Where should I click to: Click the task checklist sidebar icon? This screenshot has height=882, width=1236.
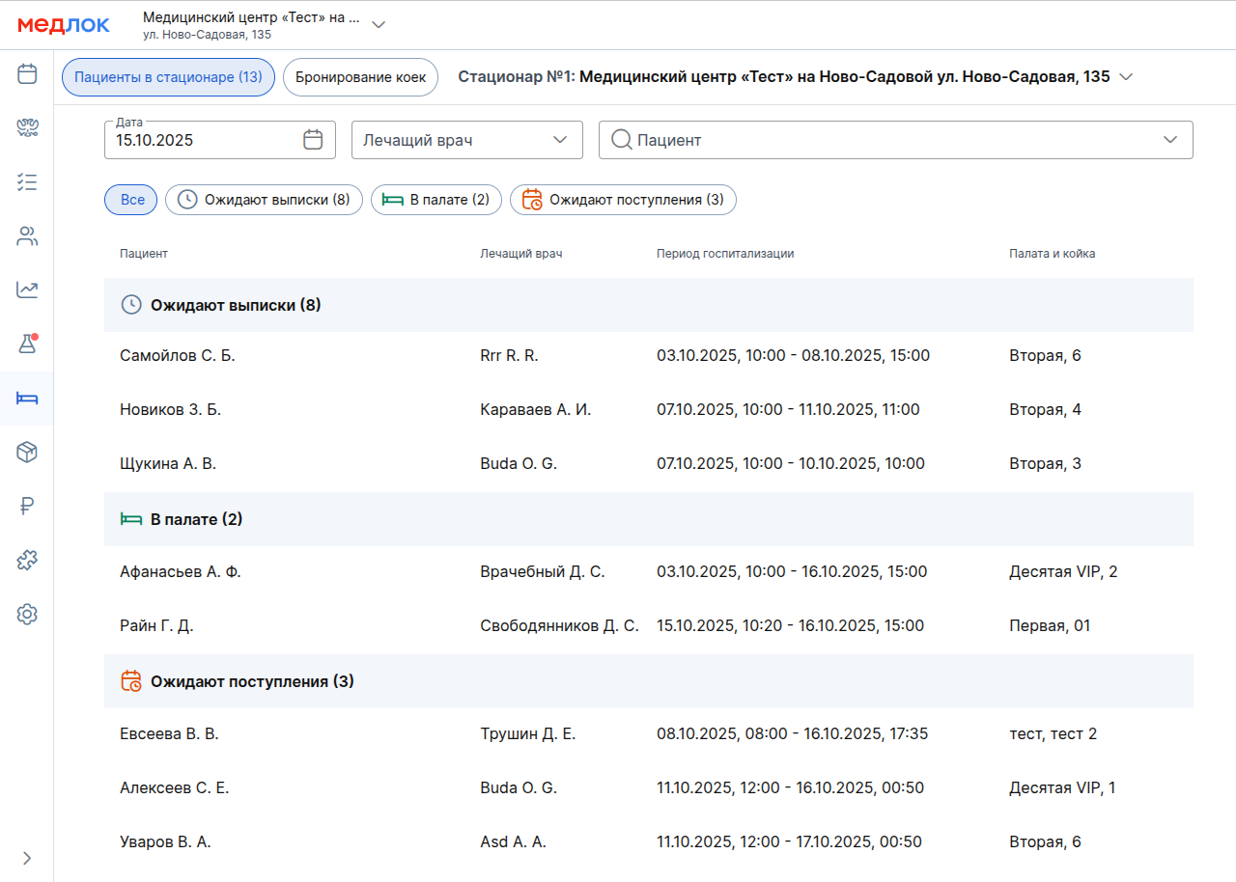(27, 182)
